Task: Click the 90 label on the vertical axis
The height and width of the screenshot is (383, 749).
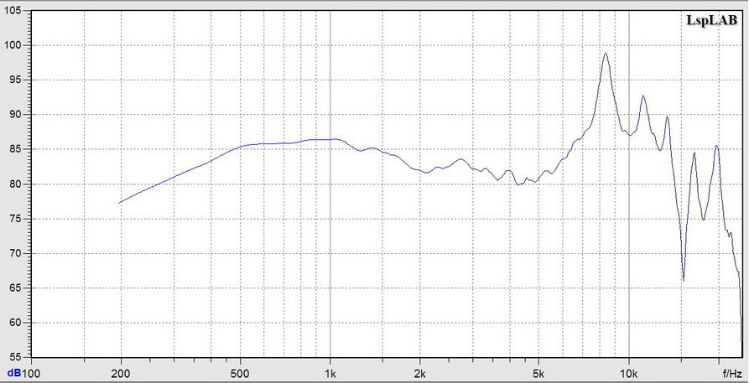Action: (x=16, y=115)
